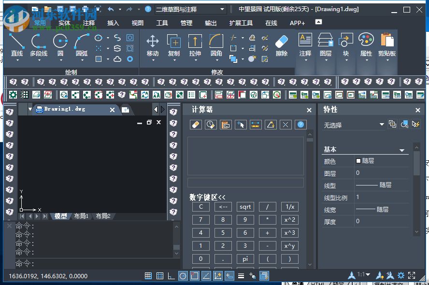Collapse the 基本 properties section
This screenshot has width=429, height=285.
point(401,150)
